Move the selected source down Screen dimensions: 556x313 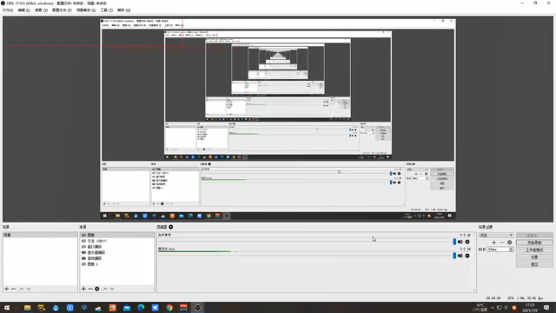(112, 289)
